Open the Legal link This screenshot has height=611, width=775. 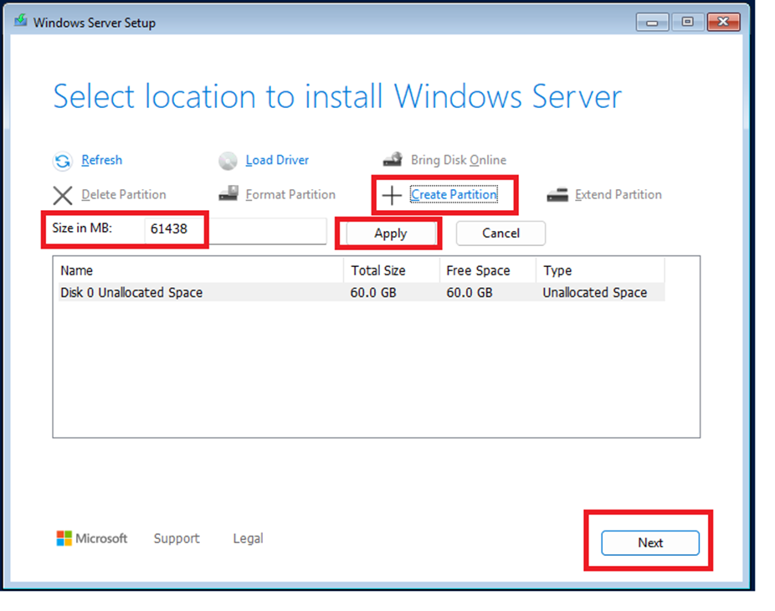coord(248,538)
